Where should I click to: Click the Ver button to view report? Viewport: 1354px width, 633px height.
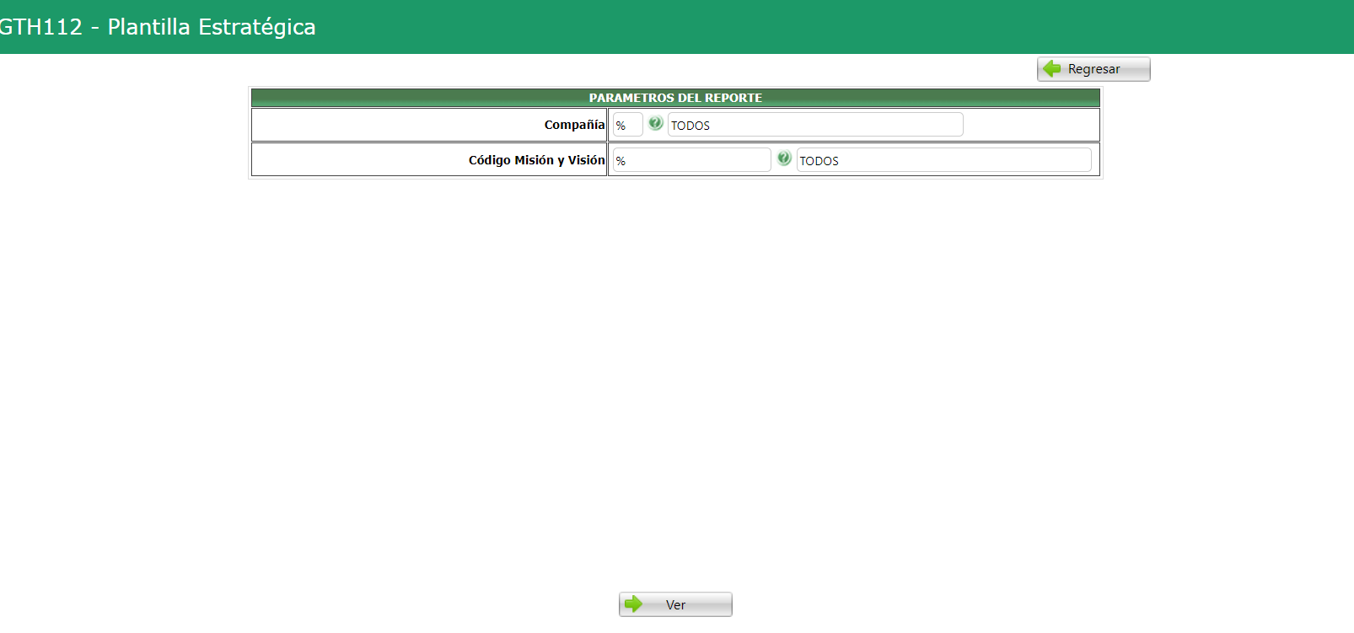[675, 604]
